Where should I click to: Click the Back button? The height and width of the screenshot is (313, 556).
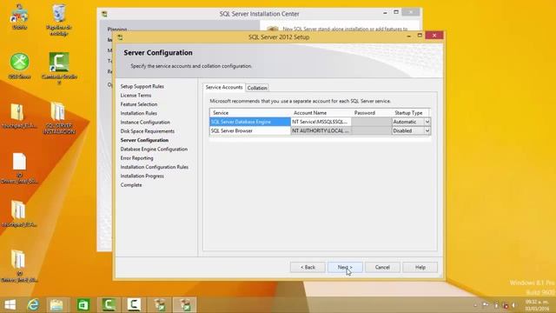[x=308, y=267]
